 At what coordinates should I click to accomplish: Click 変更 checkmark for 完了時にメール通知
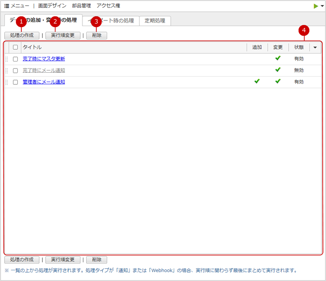coord(278,70)
